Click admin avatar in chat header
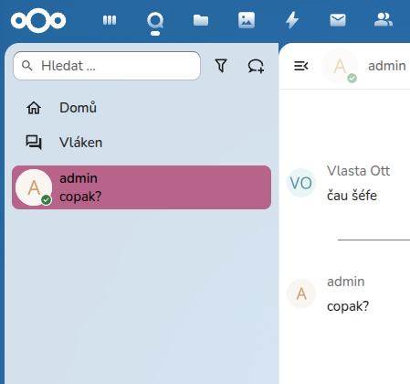The image size is (410, 384). (340, 66)
